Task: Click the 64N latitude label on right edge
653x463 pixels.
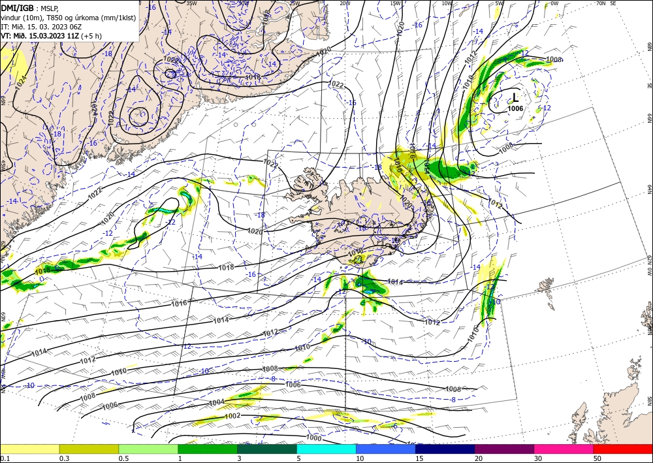Action: point(649,189)
